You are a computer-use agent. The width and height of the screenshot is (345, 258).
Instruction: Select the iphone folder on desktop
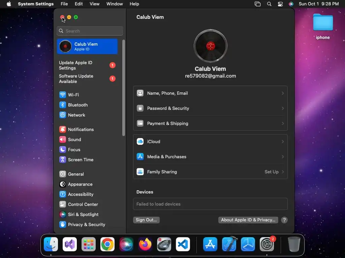coord(323,26)
